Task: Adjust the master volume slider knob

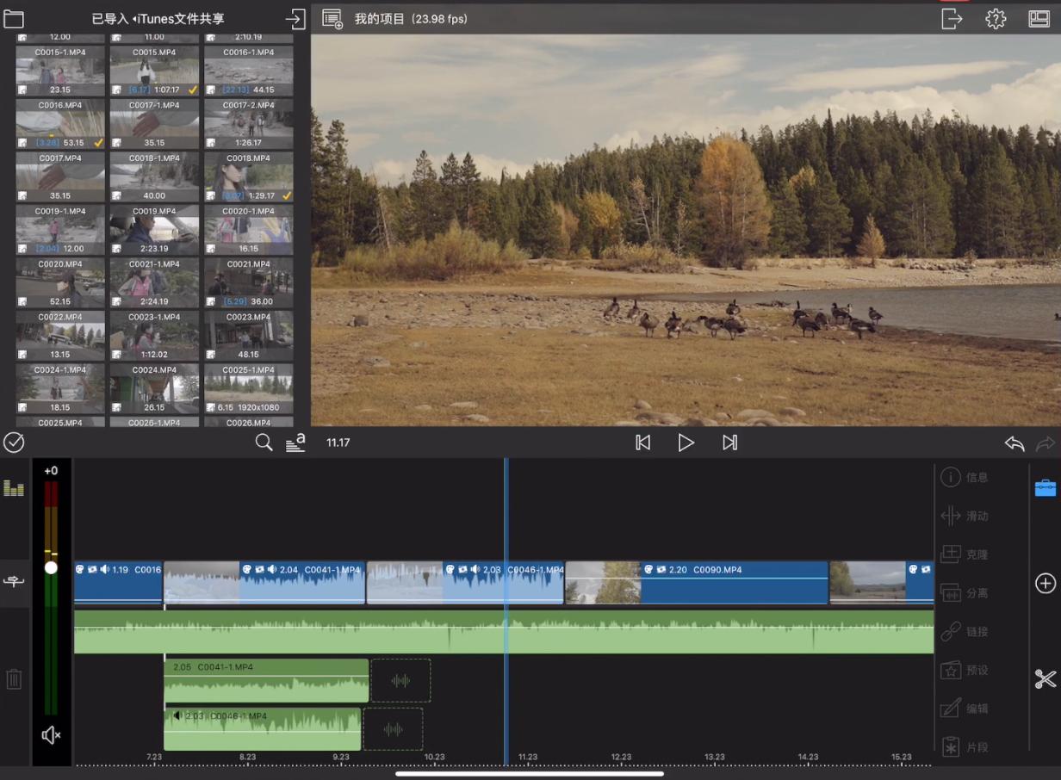Action: [x=51, y=567]
